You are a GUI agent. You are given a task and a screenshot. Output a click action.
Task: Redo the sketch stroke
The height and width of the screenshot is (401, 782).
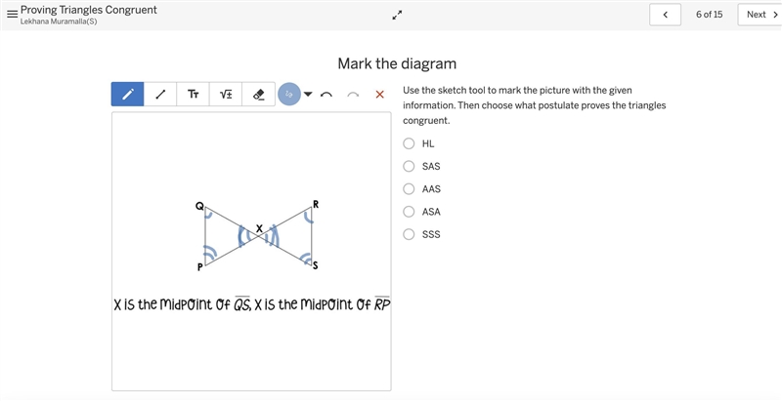[x=353, y=95]
